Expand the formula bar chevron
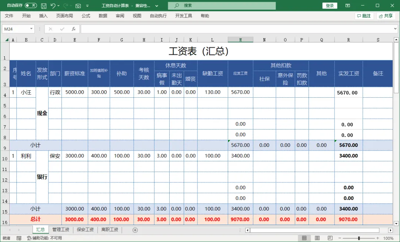 (x=395, y=29)
